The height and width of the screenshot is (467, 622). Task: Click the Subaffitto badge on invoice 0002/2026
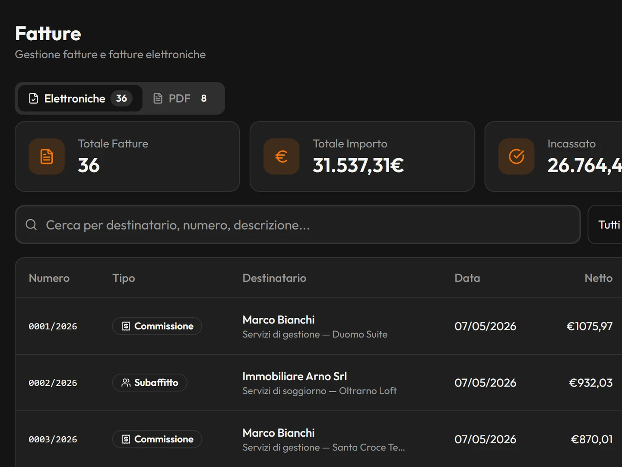(x=149, y=383)
